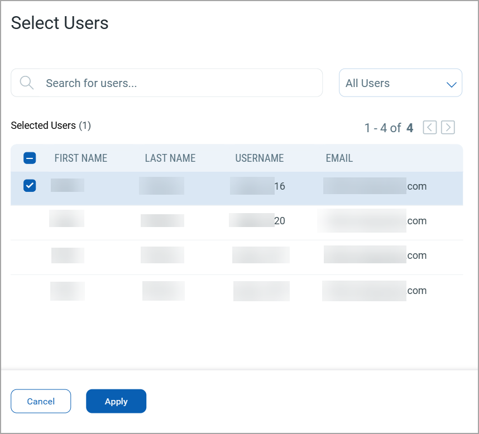Image resolution: width=479 pixels, height=434 pixels.
Task: Click the chevron arrow on All Users
Action: click(x=451, y=84)
